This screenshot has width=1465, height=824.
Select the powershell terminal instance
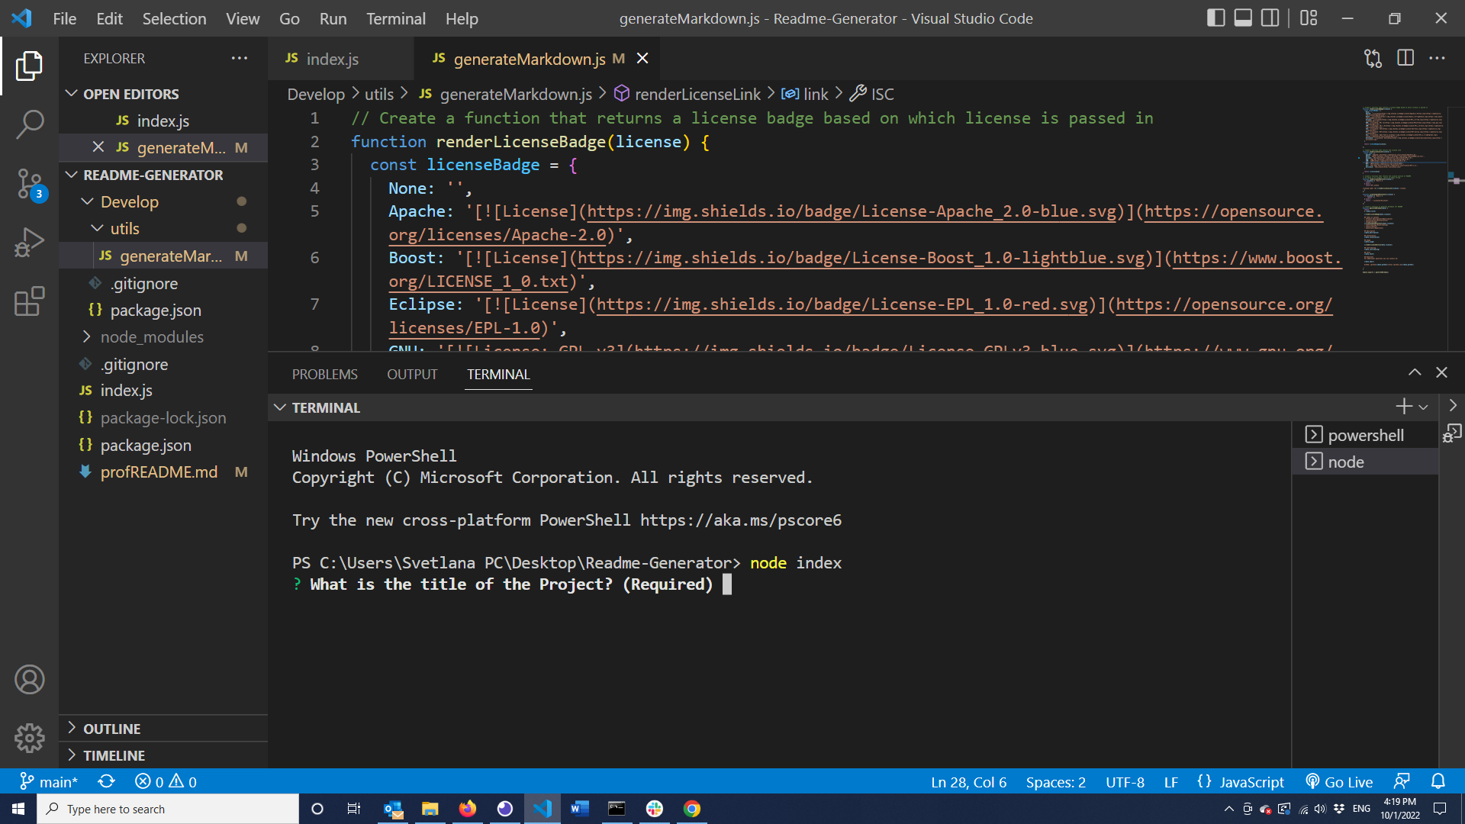(1365, 435)
